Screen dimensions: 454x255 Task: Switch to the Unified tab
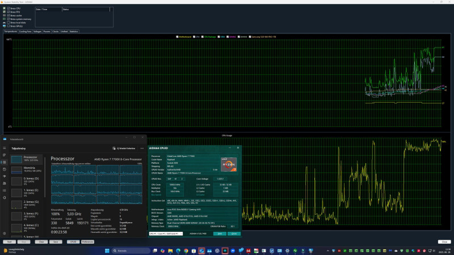click(64, 31)
